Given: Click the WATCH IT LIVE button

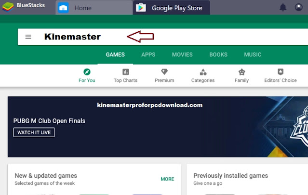Looking at the screenshot, I should click(34, 132).
